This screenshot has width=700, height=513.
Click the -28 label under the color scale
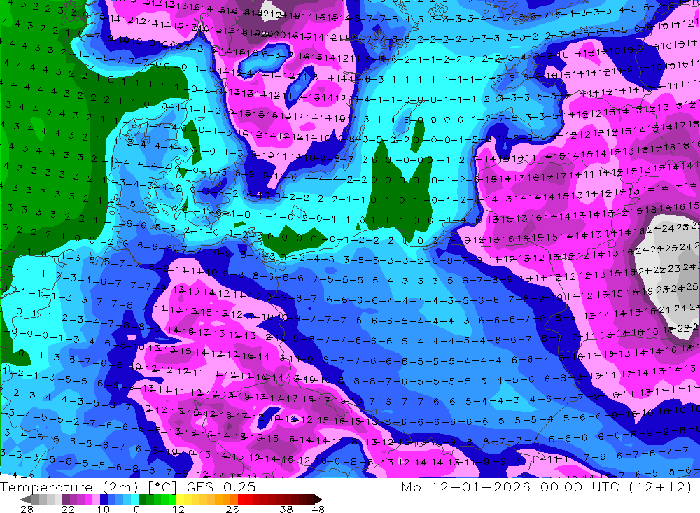click(22, 510)
